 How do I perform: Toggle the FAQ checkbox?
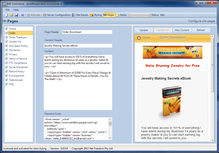pos(6,84)
